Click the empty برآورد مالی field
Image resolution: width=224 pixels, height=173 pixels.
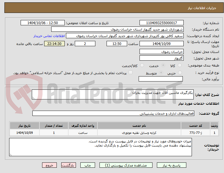[x=161, y=79]
